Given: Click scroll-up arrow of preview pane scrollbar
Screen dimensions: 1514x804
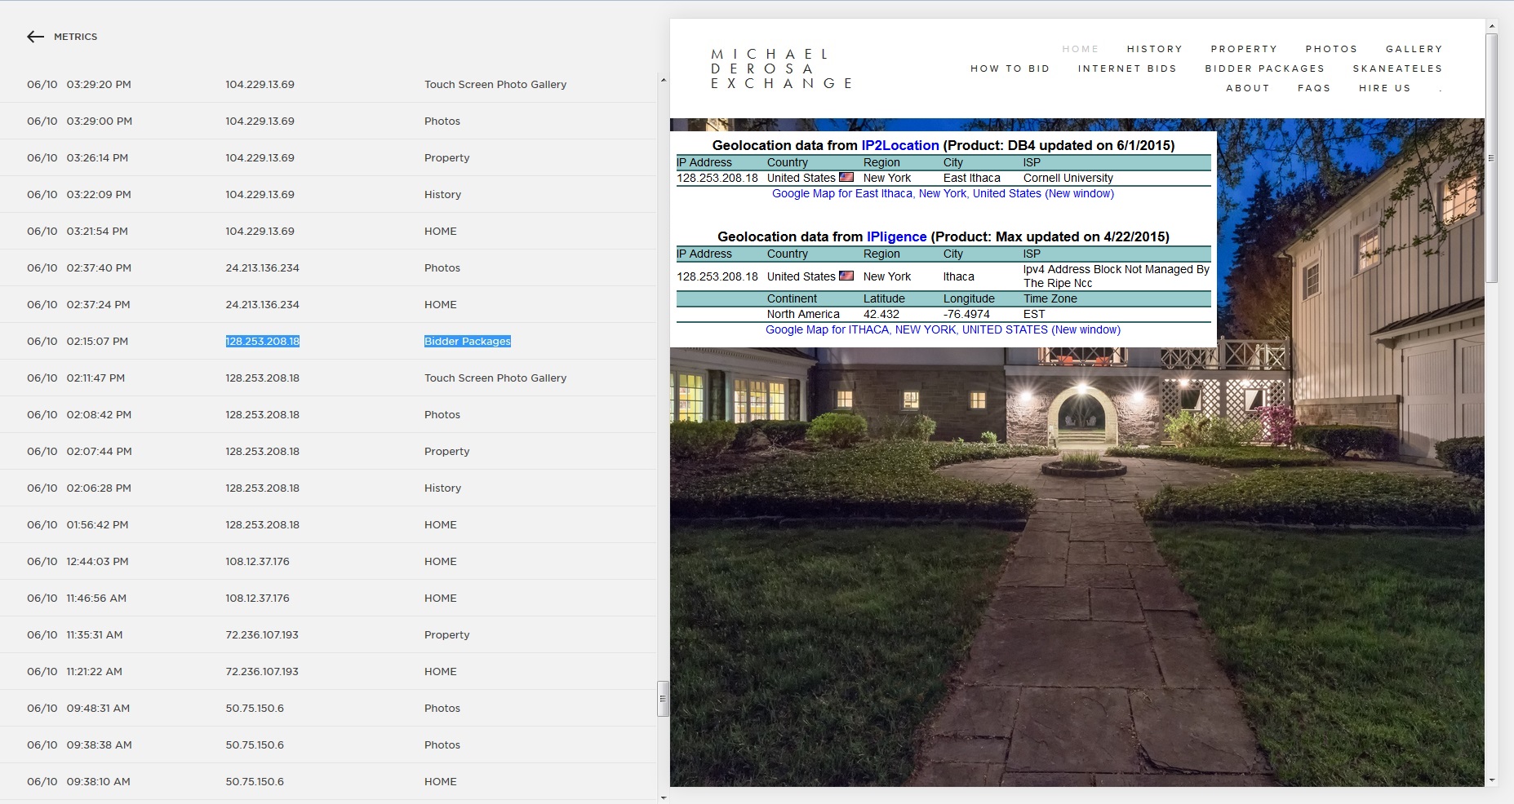Looking at the screenshot, I should [1491, 27].
